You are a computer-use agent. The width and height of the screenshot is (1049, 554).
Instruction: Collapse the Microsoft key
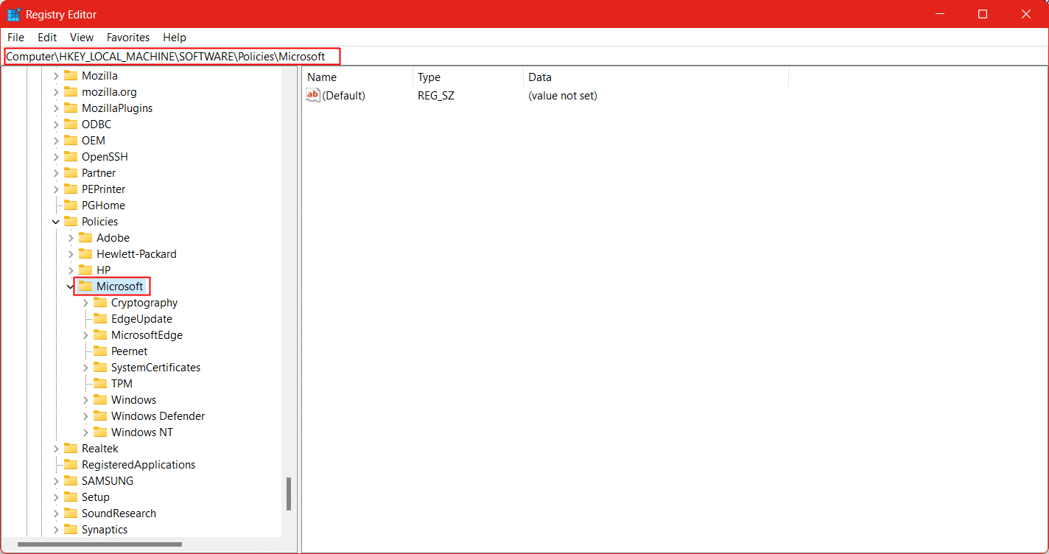[x=71, y=287]
